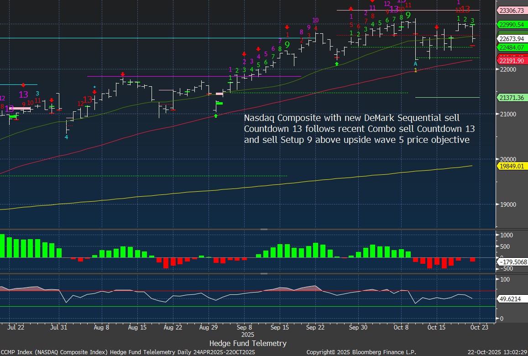Click the cyan 4 marker below Jul 31 bar
The width and height of the screenshot is (528, 356).
pos(66,137)
